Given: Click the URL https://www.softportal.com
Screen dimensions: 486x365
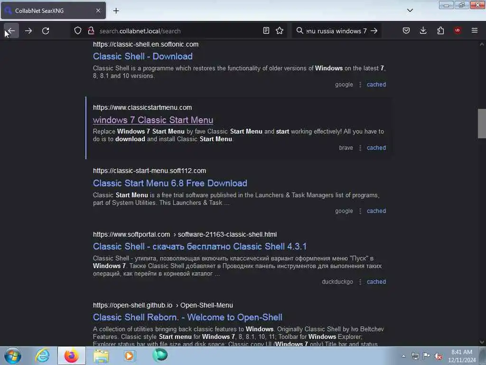Looking at the screenshot, I should click(x=131, y=234).
